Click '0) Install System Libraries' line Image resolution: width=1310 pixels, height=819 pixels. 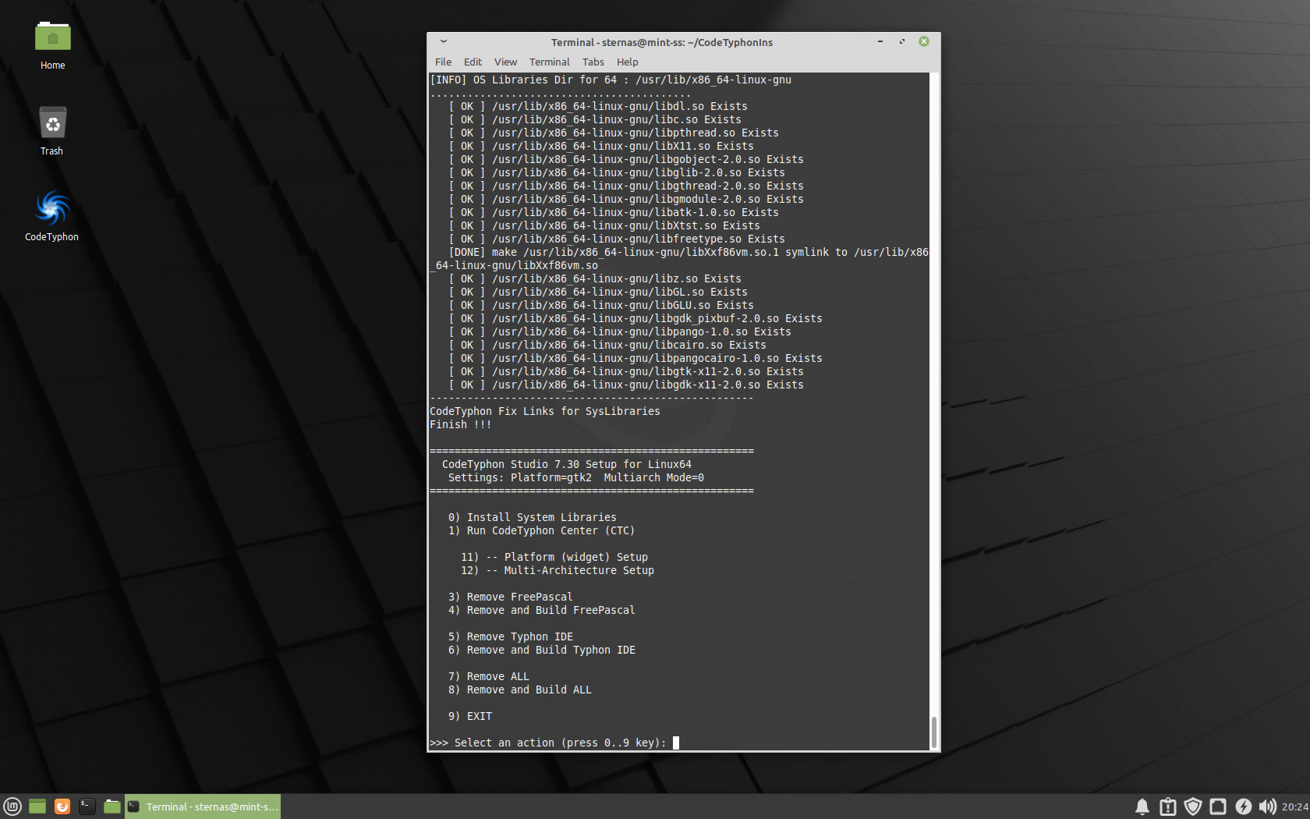(532, 517)
